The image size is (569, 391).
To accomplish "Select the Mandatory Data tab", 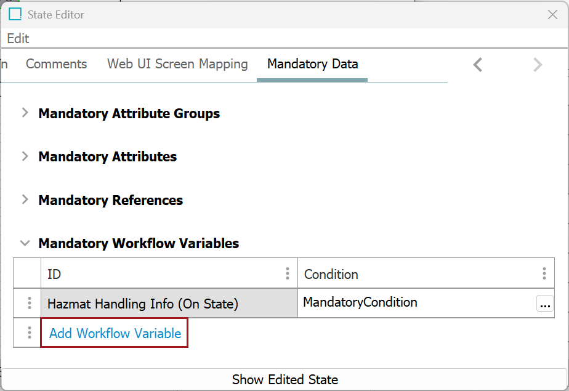I will (x=312, y=64).
